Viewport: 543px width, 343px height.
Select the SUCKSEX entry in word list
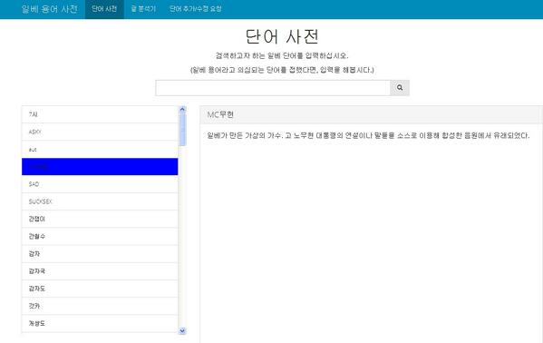pos(100,201)
